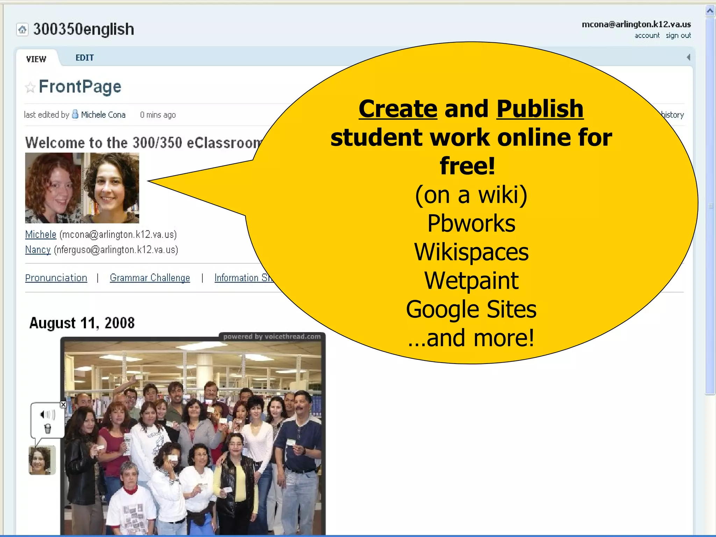Click the user icon next to Michele Cona
The width and height of the screenshot is (716, 537).
[x=75, y=114]
